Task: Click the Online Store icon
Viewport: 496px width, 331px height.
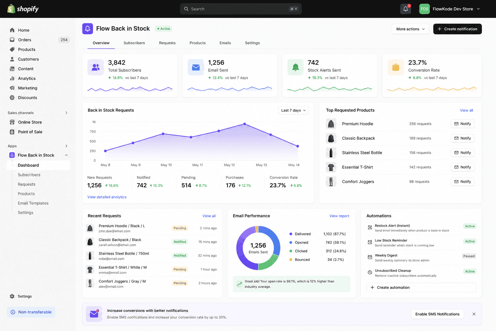Action: pos(12,122)
